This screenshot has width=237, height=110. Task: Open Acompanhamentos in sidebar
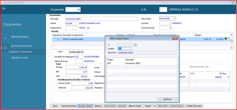coord(21,46)
